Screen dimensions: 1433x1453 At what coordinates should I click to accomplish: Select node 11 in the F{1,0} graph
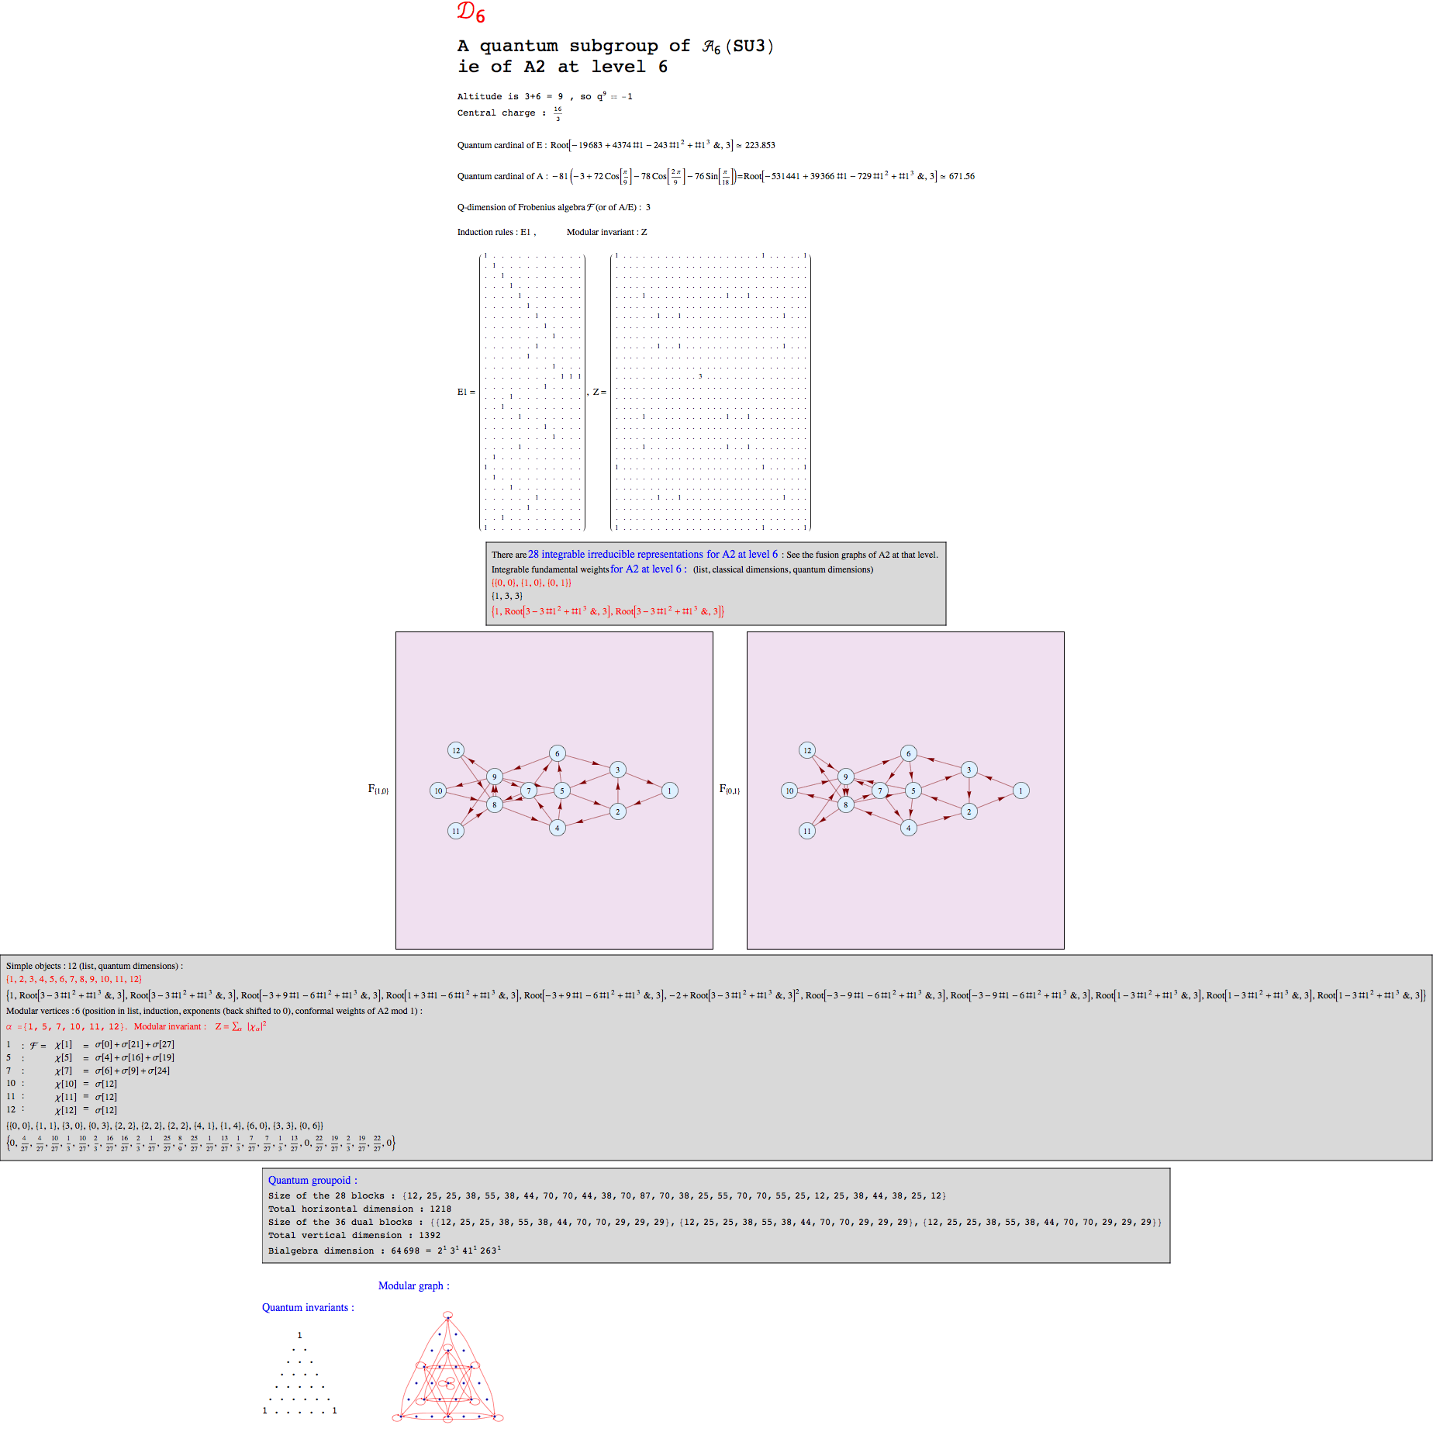[456, 831]
